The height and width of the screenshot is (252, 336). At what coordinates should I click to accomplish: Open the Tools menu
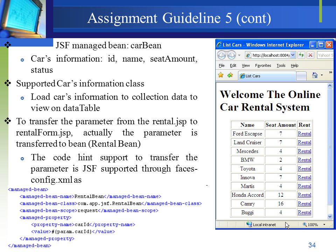[281, 65]
